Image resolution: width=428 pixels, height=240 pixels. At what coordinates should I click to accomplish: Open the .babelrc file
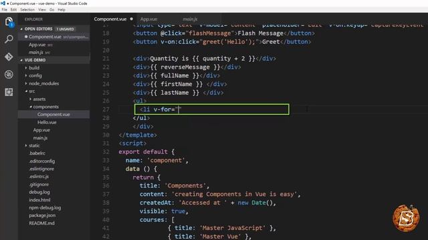[x=37, y=153]
